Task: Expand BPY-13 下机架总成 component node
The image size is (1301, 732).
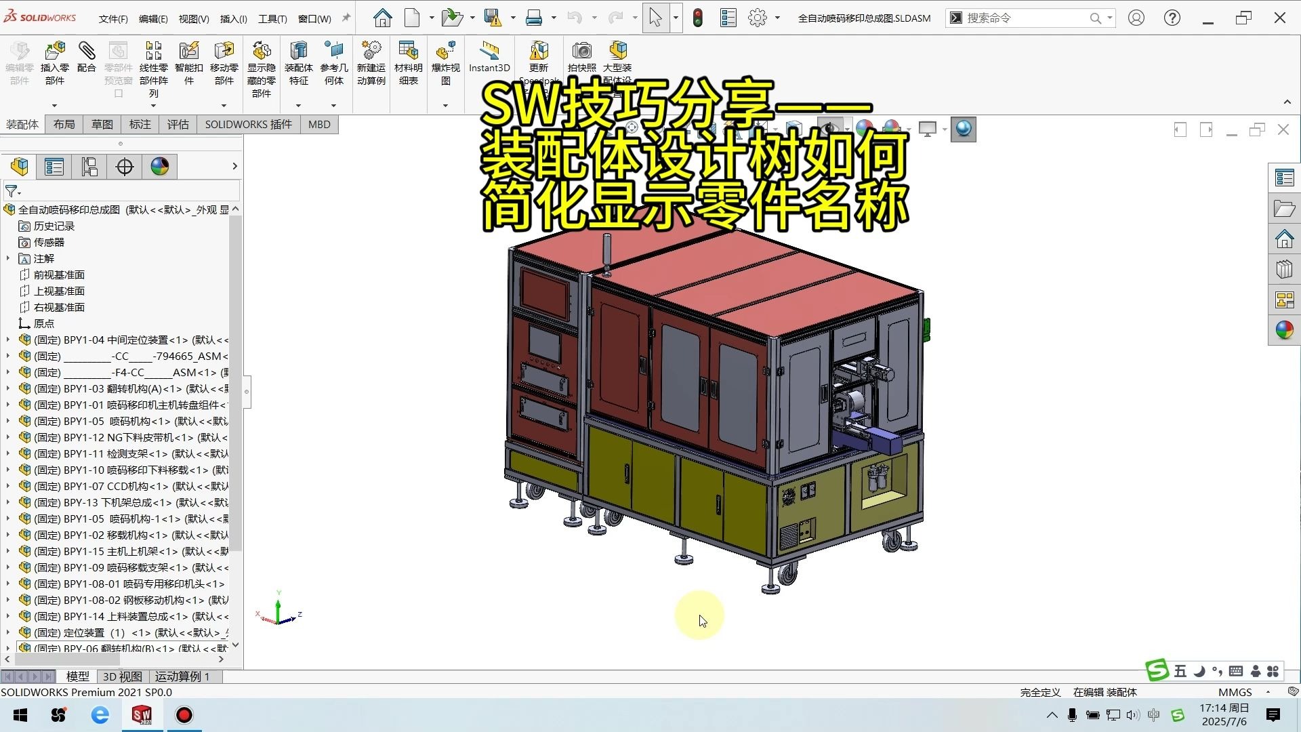Action: (8, 502)
